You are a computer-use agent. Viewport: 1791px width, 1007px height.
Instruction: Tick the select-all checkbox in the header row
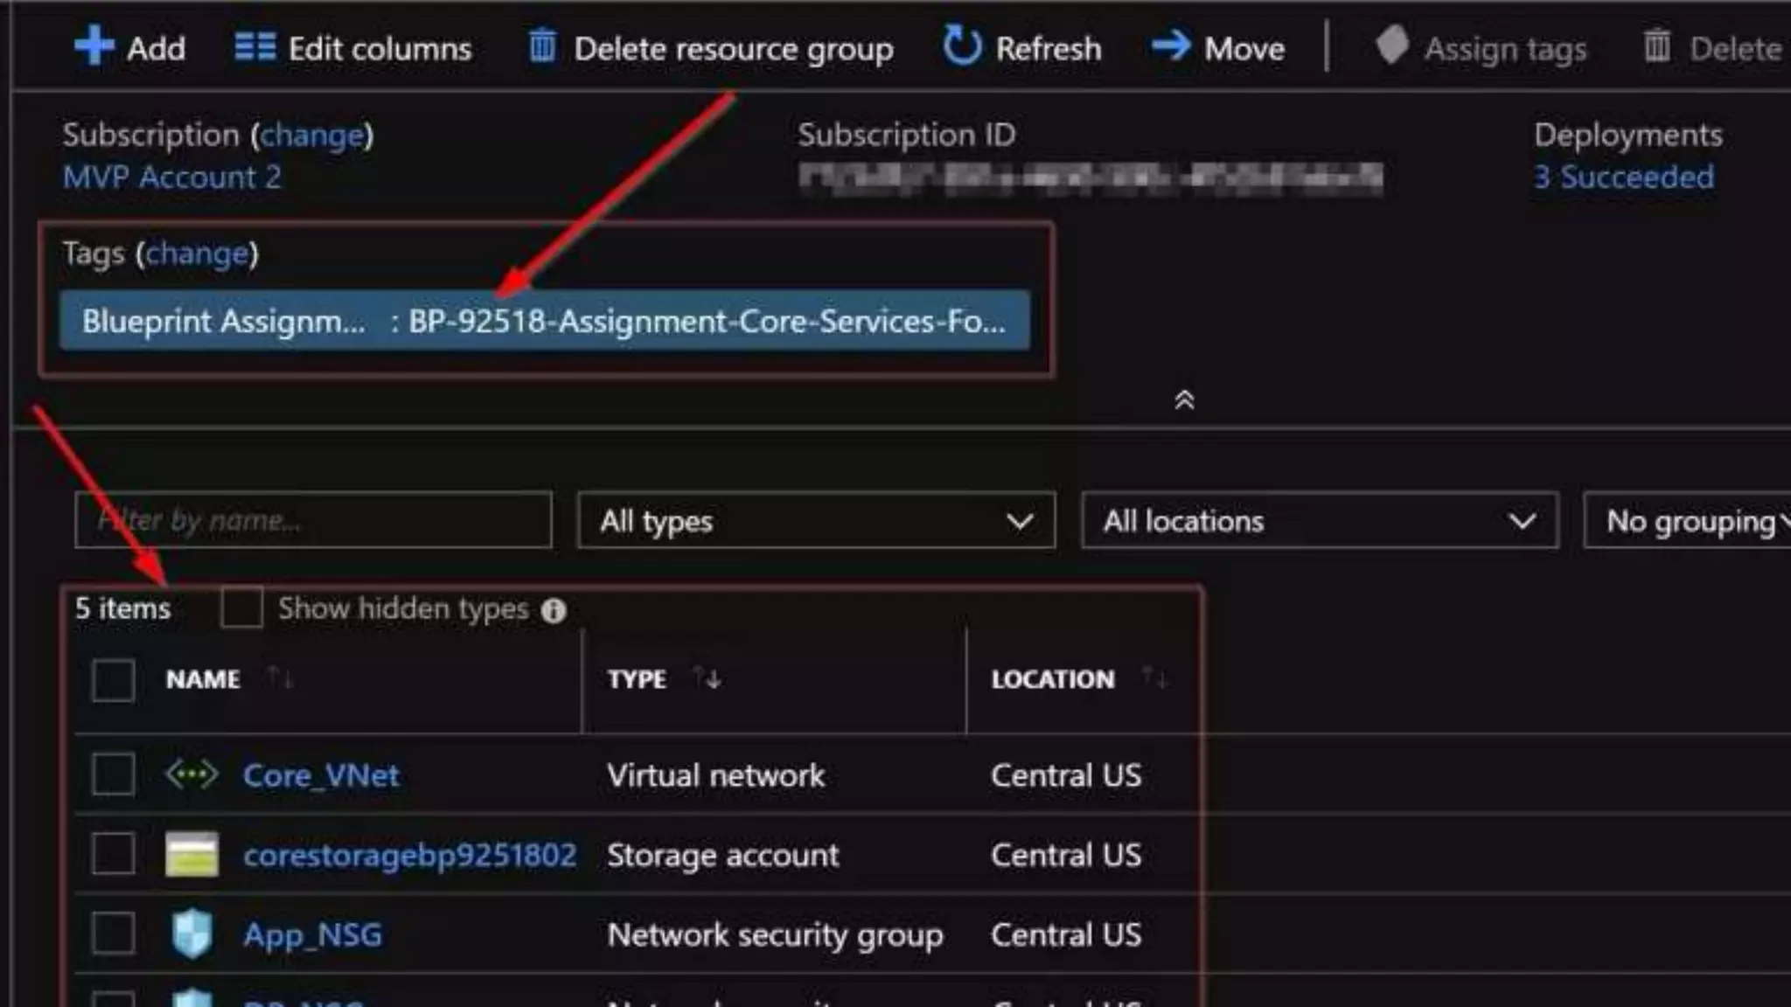pos(114,679)
